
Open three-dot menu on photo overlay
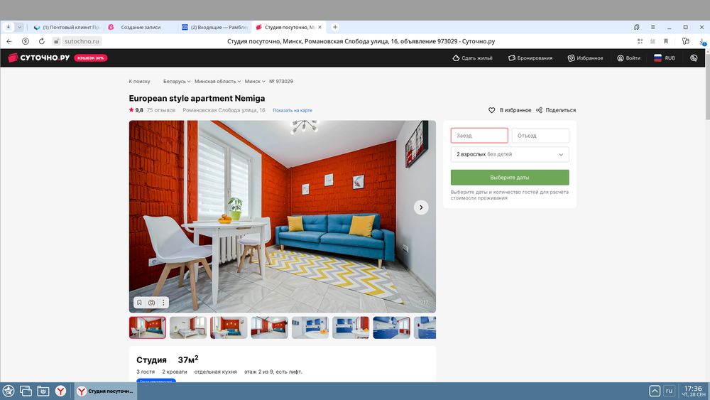(x=163, y=303)
